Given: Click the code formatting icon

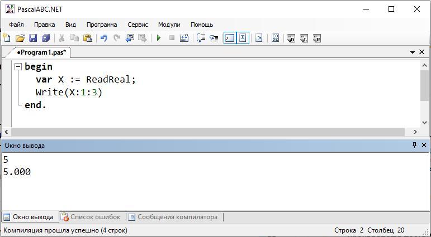Looking at the screenshot, I should point(259,38).
